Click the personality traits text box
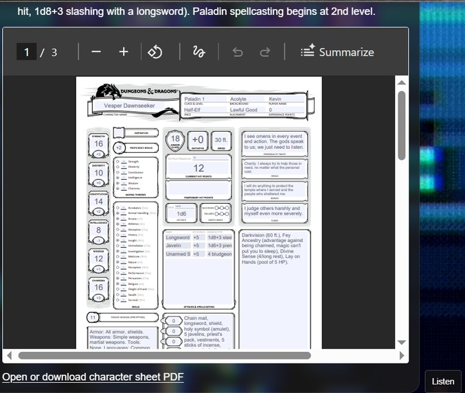 (275, 143)
